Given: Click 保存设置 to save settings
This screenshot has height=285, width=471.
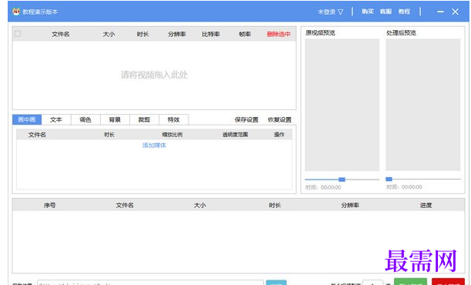Looking at the screenshot, I should [246, 119].
